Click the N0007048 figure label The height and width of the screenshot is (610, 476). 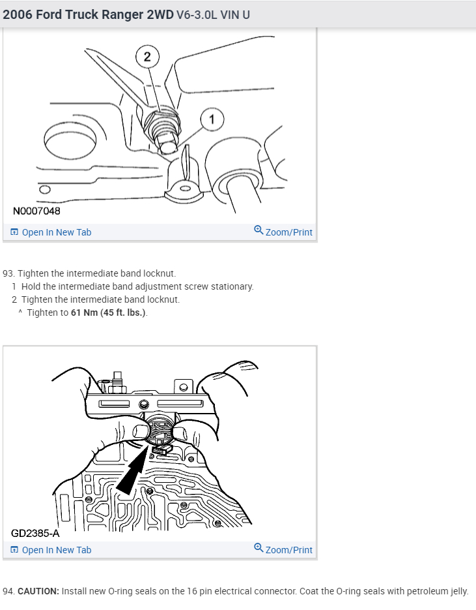click(37, 211)
